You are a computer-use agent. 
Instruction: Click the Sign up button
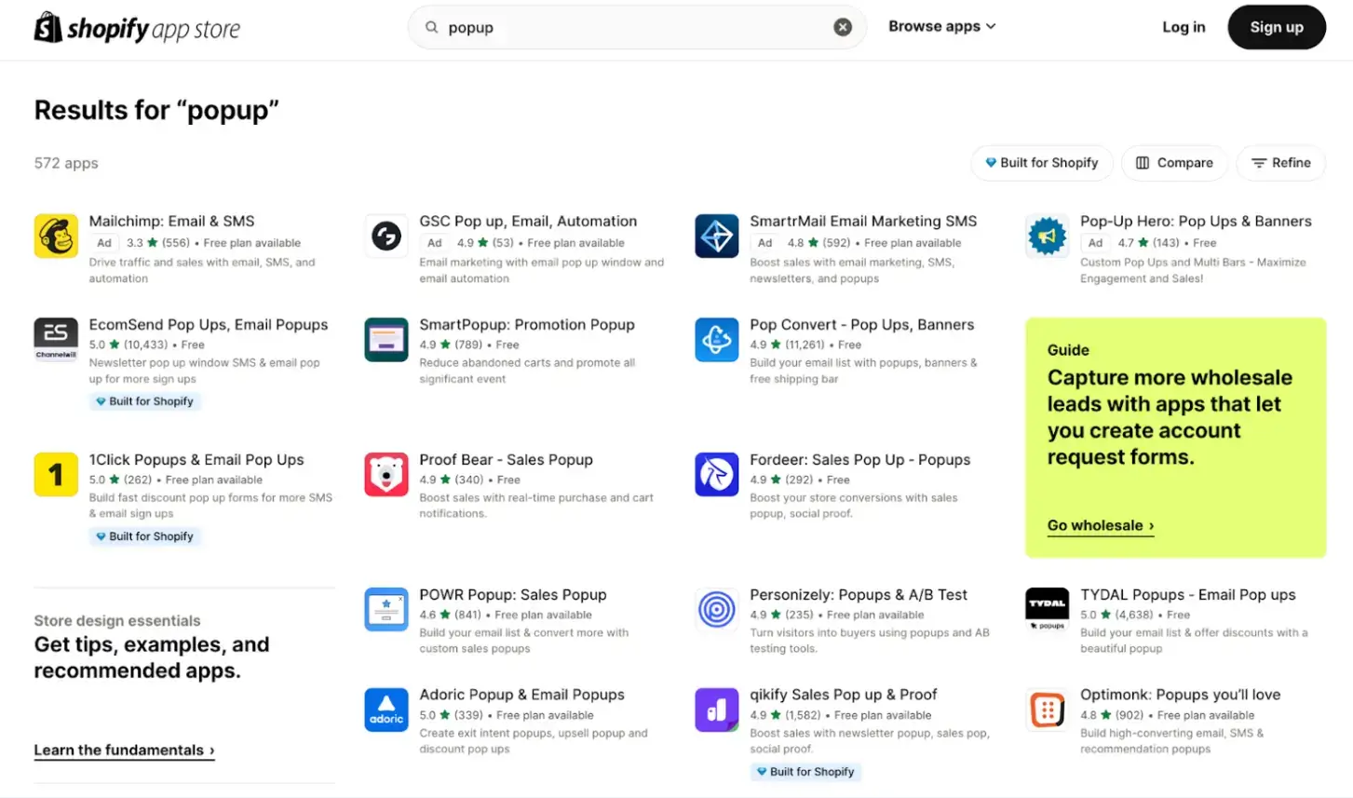pyautogui.click(x=1276, y=27)
